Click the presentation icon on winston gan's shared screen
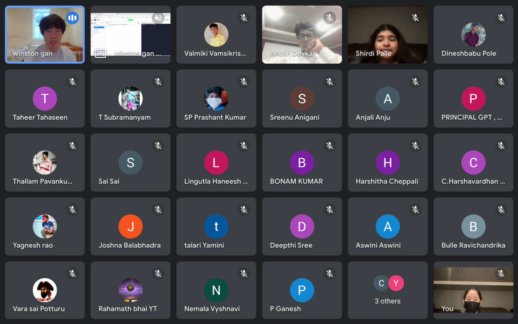Screen dimensions: 518x324 (x=100, y=53)
